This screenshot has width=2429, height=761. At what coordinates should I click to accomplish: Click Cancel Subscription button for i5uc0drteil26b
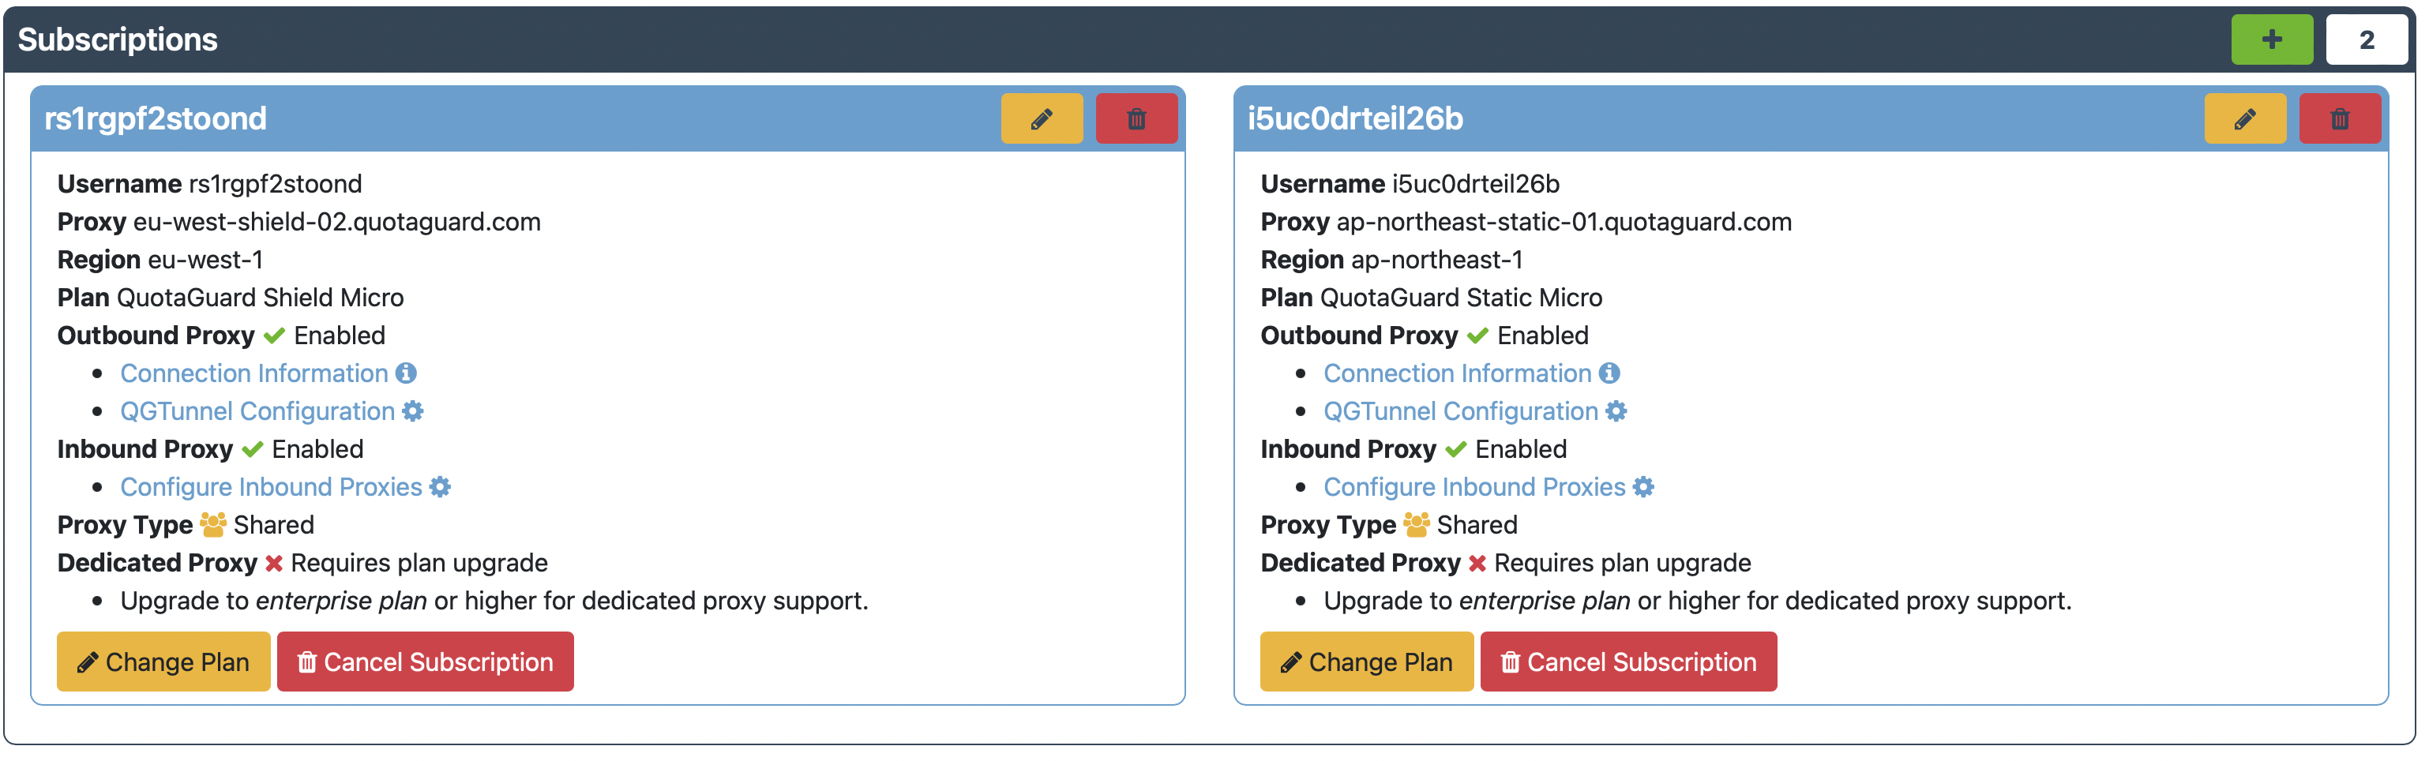point(1628,662)
